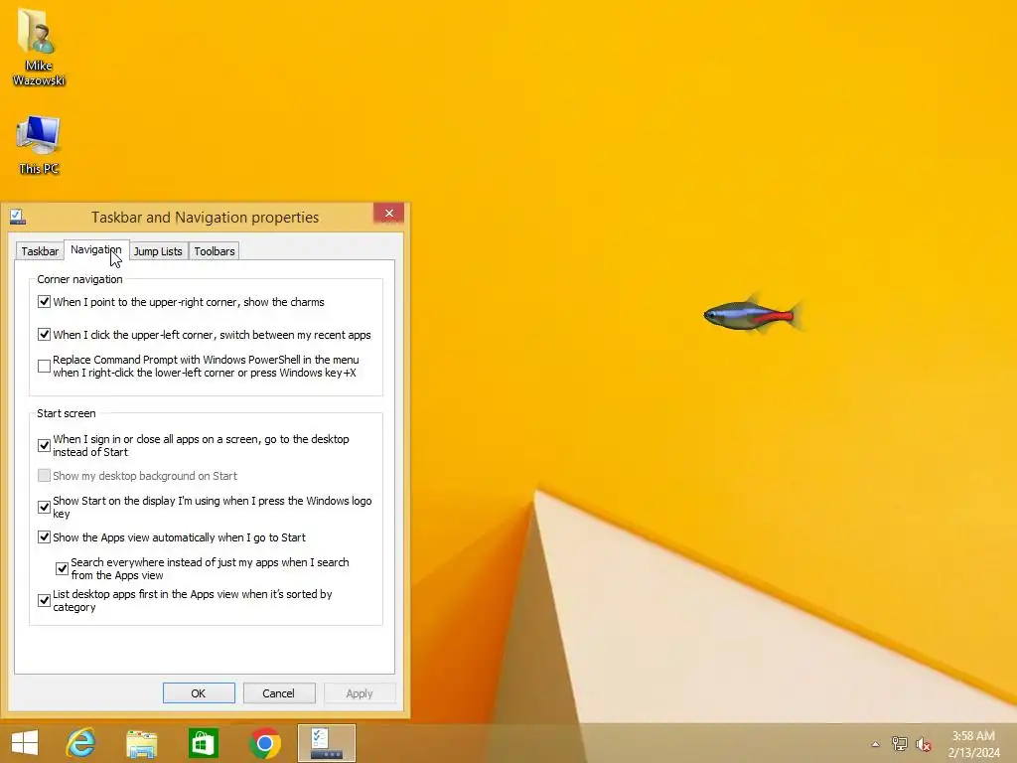1017x763 pixels.
Task: Click the dialog title text
Action: (x=205, y=218)
